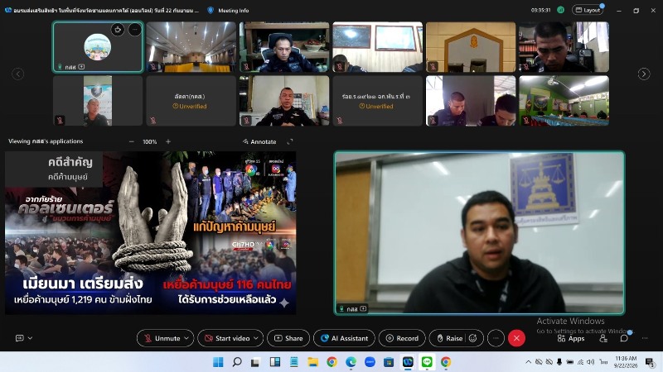
Task: Click the Record button
Action: (x=402, y=338)
